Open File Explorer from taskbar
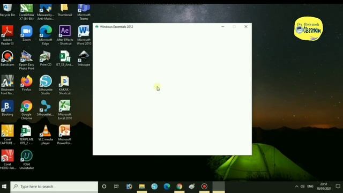Screen dimensions: 343x193 (x=141, y=187)
